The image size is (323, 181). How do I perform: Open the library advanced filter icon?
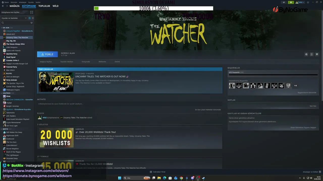pos(32,23)
